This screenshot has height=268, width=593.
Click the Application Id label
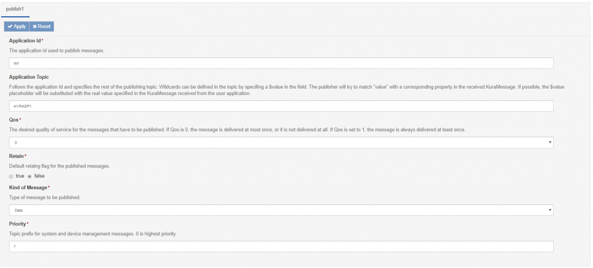pyautogui.click(x=25, y=41)
